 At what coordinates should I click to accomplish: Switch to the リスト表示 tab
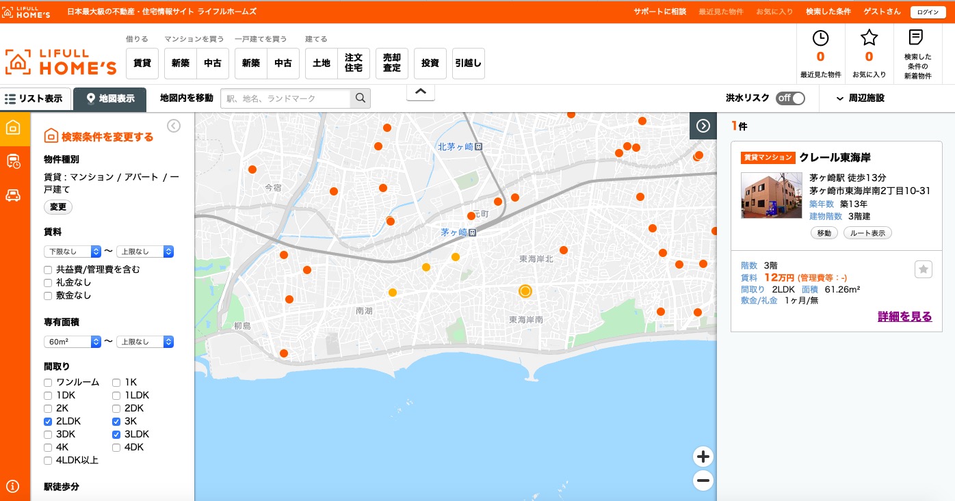34,99
